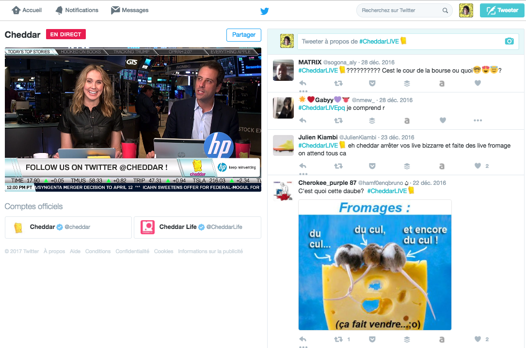Click the Julien Kiambi username
This screenshot has width=526, height=348.
point(318,137)
